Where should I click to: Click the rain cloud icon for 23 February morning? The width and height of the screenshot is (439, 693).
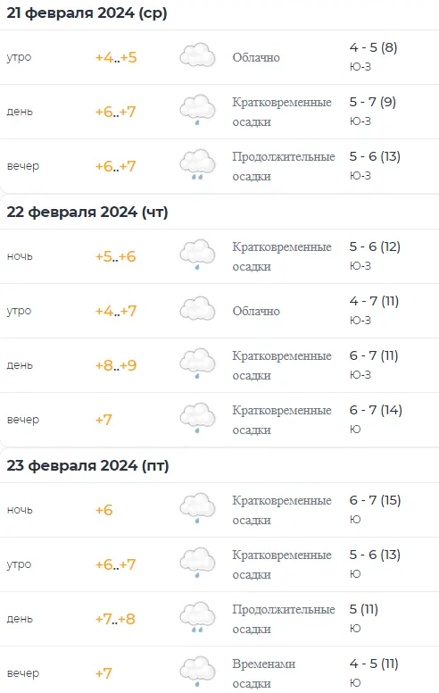point(197,563)
